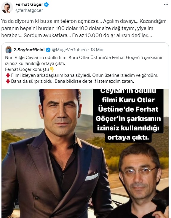Click the main tweet text about 10.000 dolar
Image resolution: width=171 pixels, height=218 pixels.
pos(84,28)
